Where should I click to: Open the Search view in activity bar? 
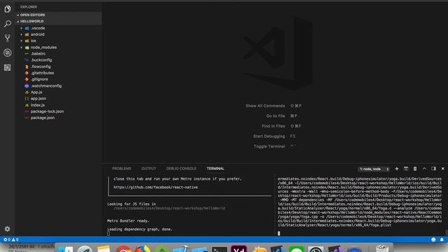[8, 24]
